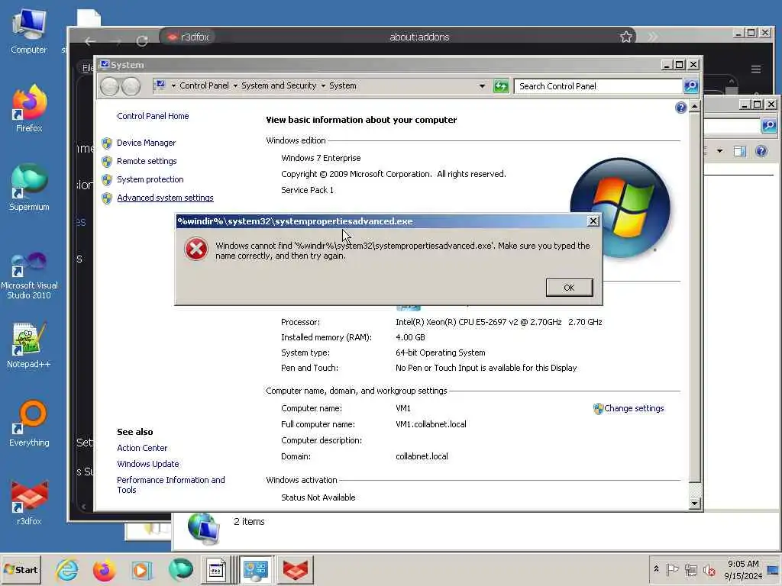
Task: Click scroll up arrow in System window
Action: coord(695,107)
